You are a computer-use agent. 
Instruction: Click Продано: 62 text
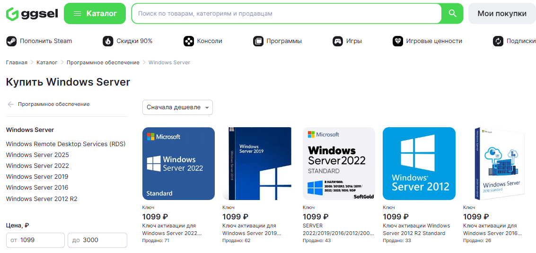[237, 241]
